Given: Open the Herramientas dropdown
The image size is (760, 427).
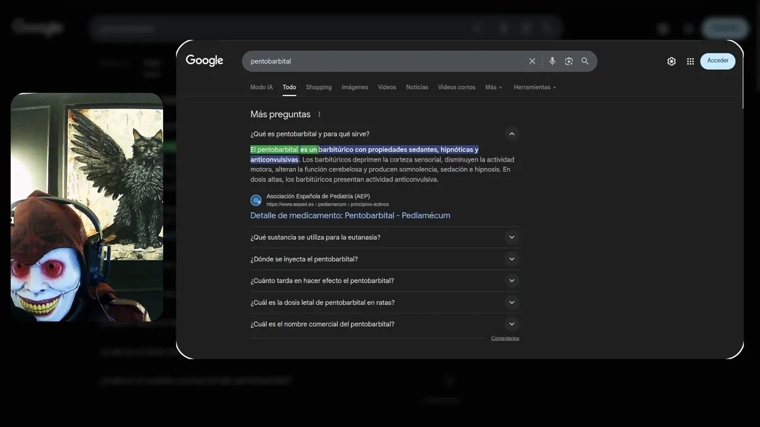Looking at the screenshot, I should click(535, 87).
